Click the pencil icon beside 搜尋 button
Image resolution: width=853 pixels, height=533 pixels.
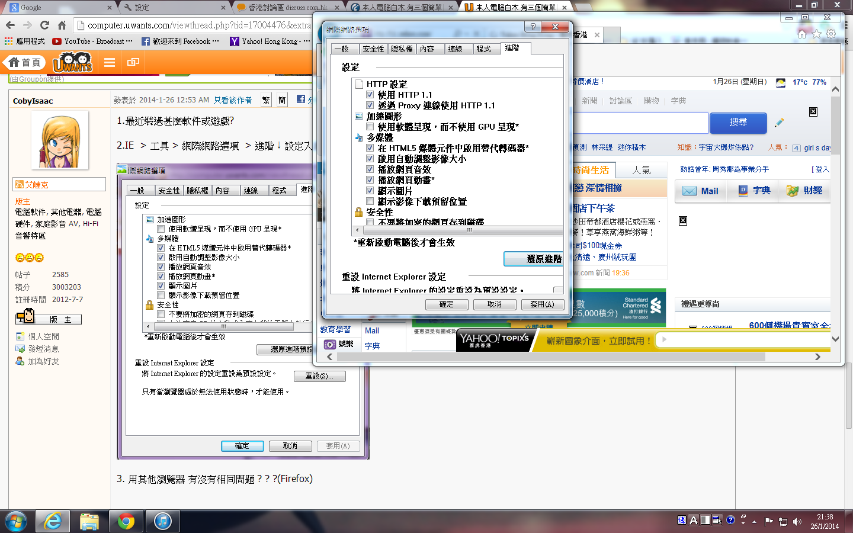click(x=779, y=123)
